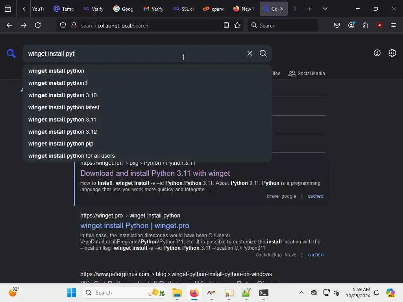The height and width of the screenshot is (302, 403).
Task: Switch to Temp tab
Action: (x=64, y=9)
